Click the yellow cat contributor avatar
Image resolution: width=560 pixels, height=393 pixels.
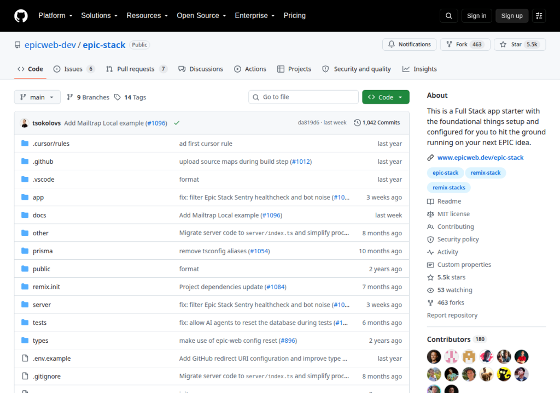point(504,374)
